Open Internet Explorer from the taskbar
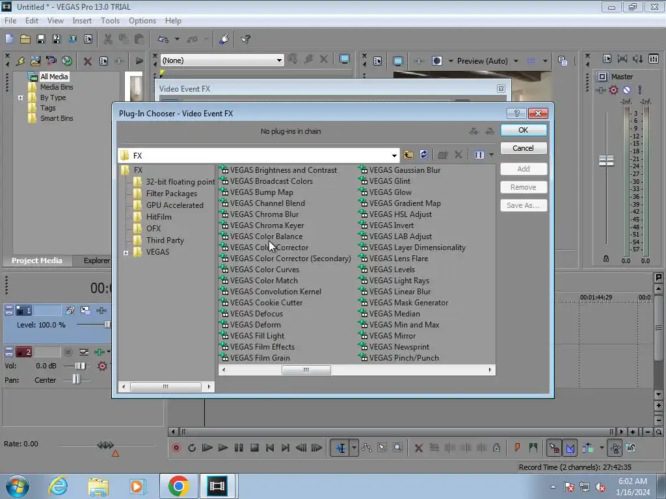 click(57, 486)
